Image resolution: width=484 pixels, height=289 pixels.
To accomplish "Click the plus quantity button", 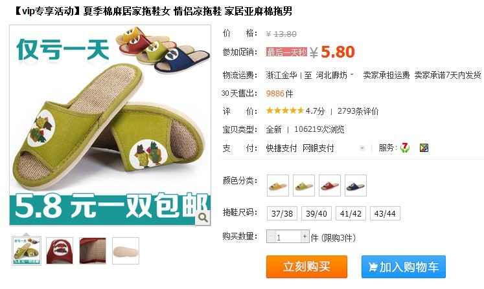I will pyautogui.click(x=305, y=237).
